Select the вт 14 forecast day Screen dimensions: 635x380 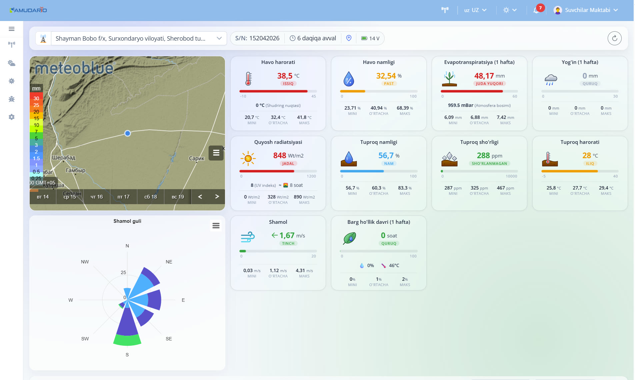point(43,197)
